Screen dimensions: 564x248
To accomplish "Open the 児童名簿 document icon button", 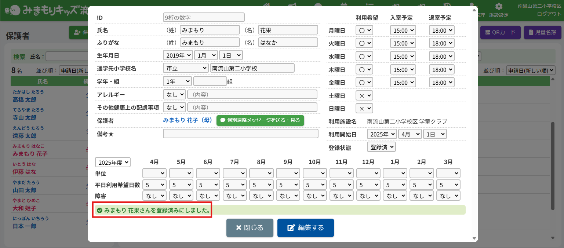I will coord(531,32).
